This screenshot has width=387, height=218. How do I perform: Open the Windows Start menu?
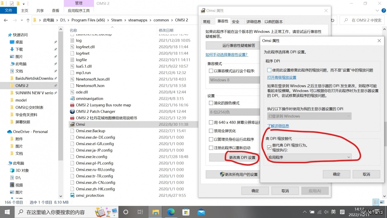[x=7, y=212]
